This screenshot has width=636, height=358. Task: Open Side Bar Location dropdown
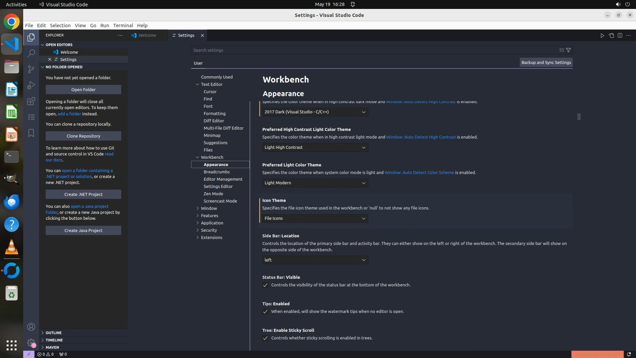[315, 260]
